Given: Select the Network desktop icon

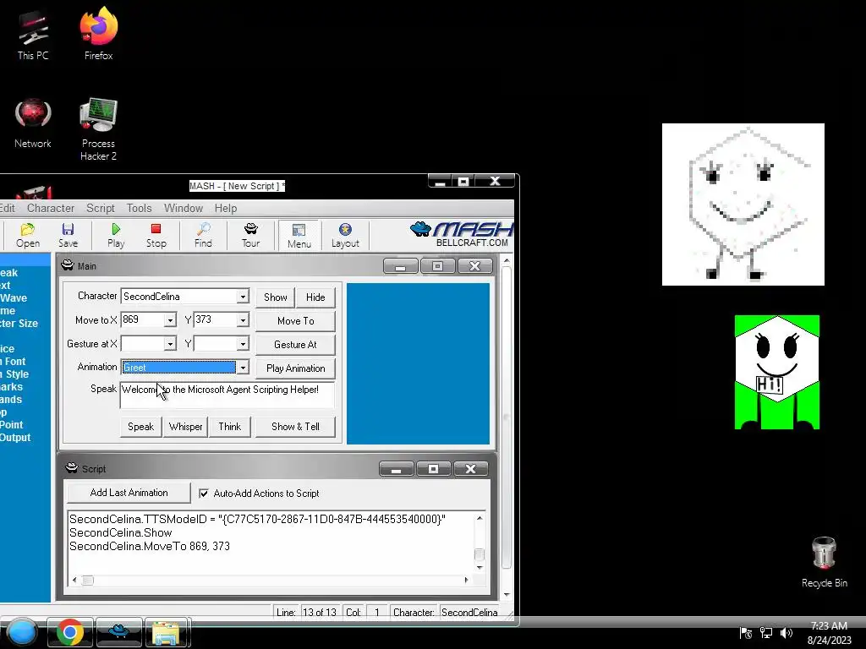Looking at the screenshot, I should [33, 123].
